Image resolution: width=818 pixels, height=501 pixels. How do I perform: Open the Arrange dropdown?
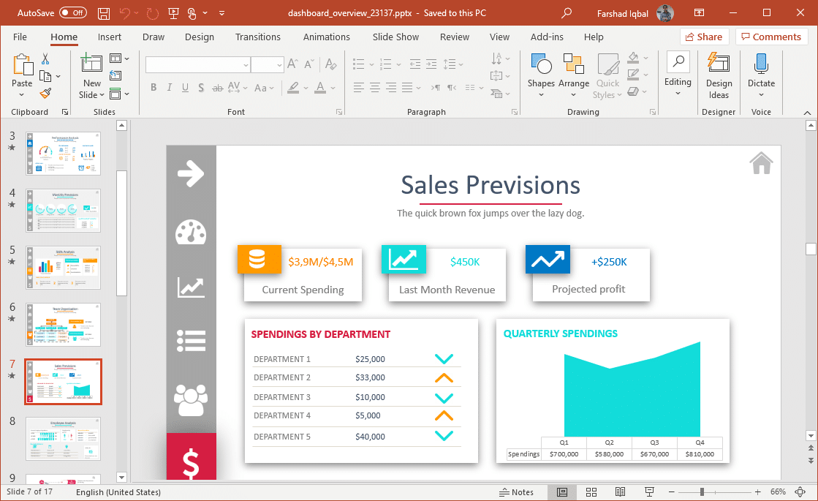(x=574, y=75)
